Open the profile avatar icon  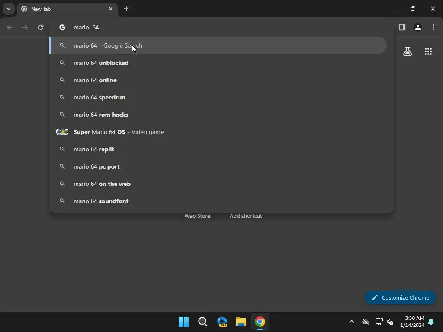[x=417, y=27]
